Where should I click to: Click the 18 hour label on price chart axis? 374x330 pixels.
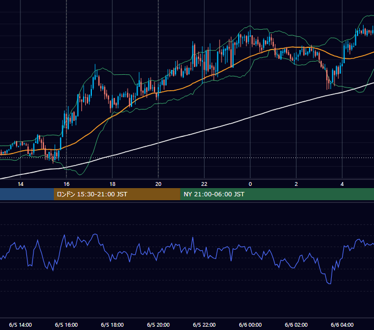112,184
